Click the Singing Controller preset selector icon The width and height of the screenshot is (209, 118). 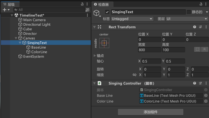[200, 83]
